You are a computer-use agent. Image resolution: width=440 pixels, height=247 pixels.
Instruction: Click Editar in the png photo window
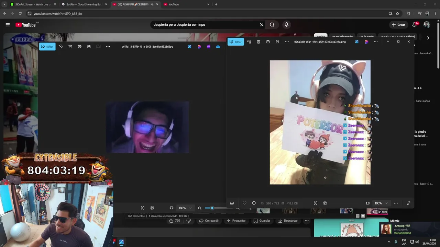point(236,42)
